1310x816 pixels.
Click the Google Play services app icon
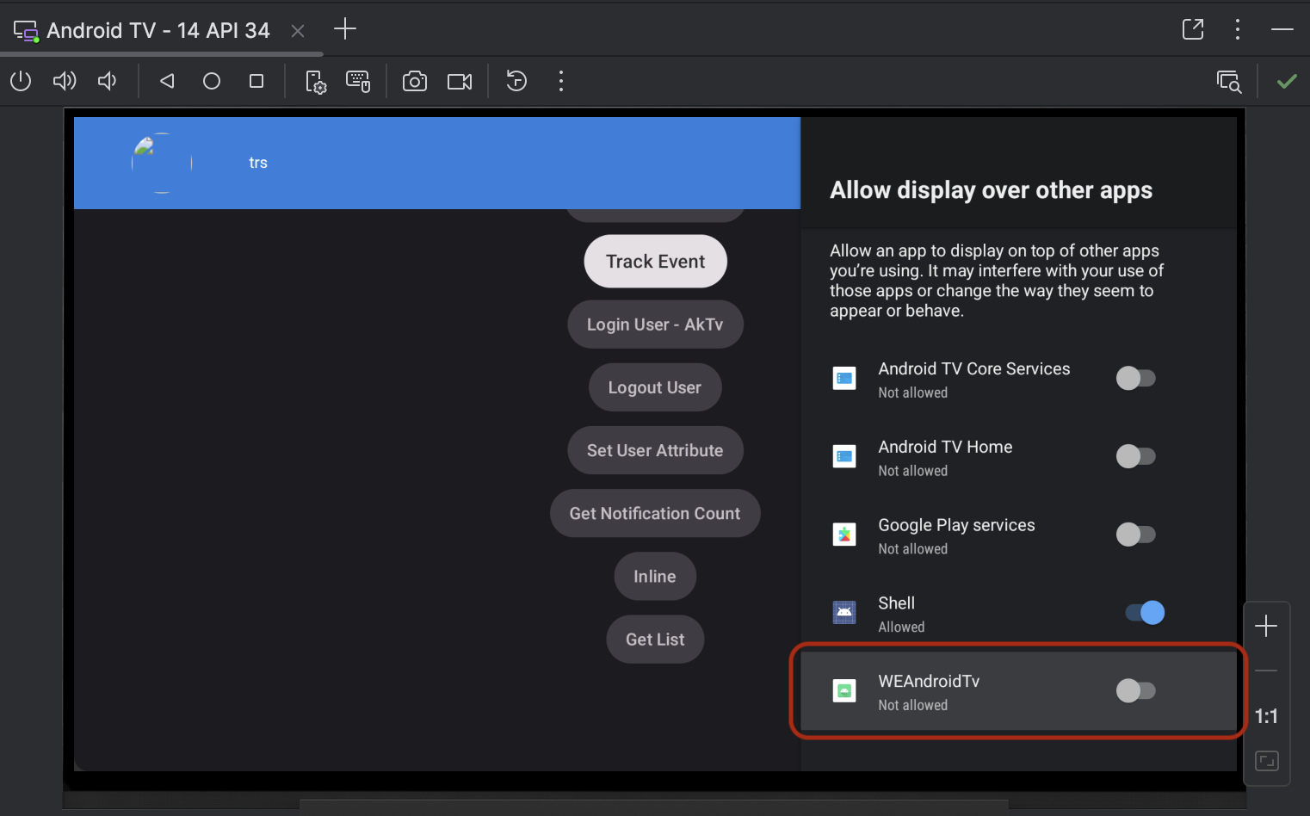coord(844,535)
